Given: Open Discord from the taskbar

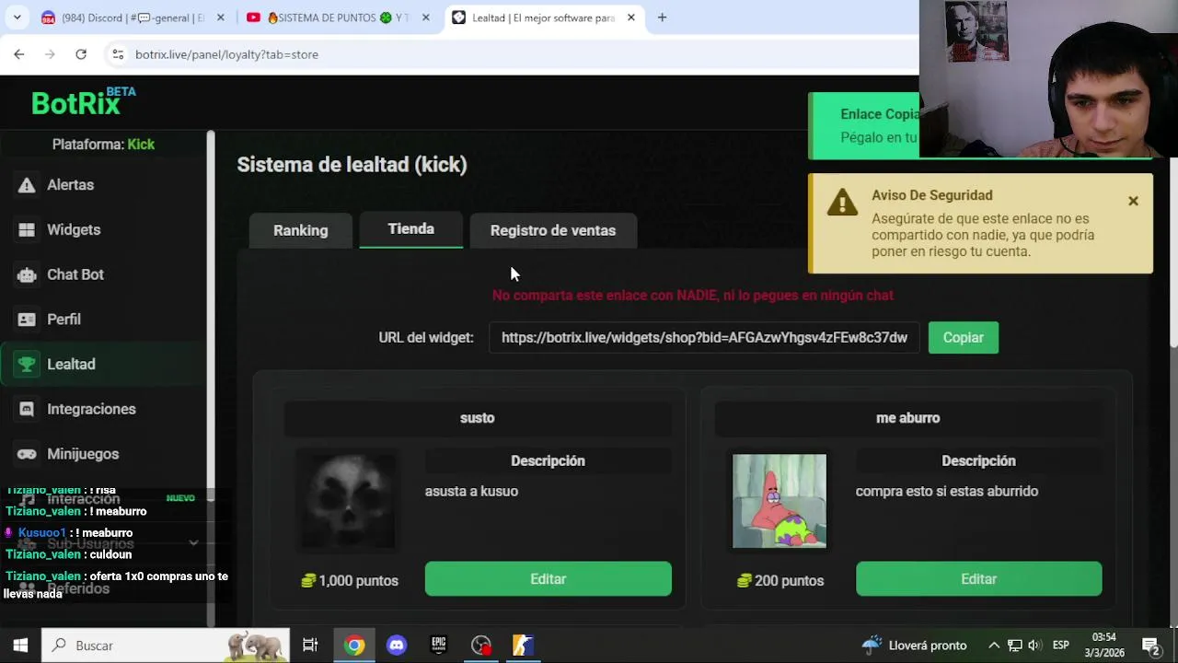Looking at the screenshot, I should (x=397, y=646).
